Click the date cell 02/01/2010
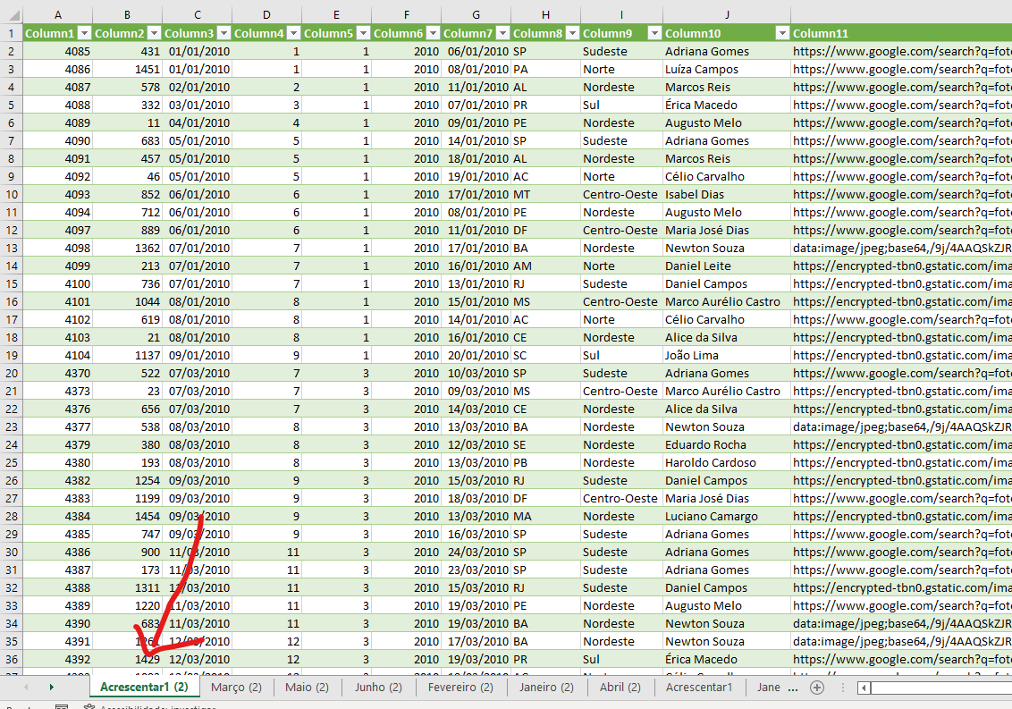This screenshot has width=1012, height=709. coord(197,88)
